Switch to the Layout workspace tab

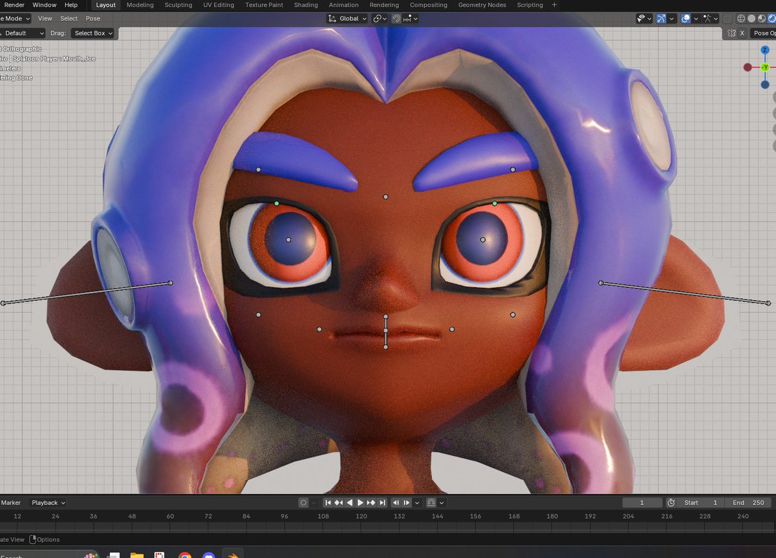coord(105,5)
